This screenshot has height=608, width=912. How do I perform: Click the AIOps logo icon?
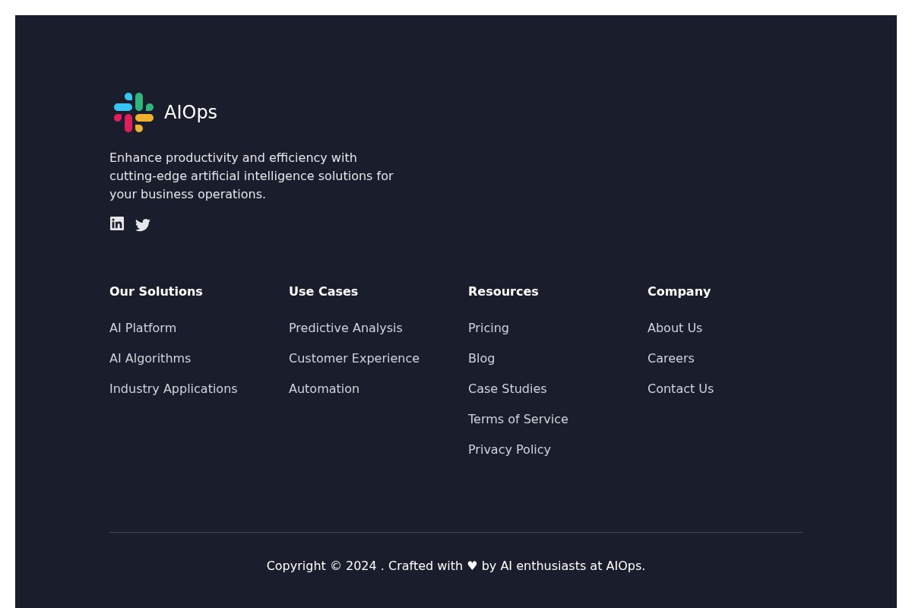pyautogui.click(x=134, y=112)
